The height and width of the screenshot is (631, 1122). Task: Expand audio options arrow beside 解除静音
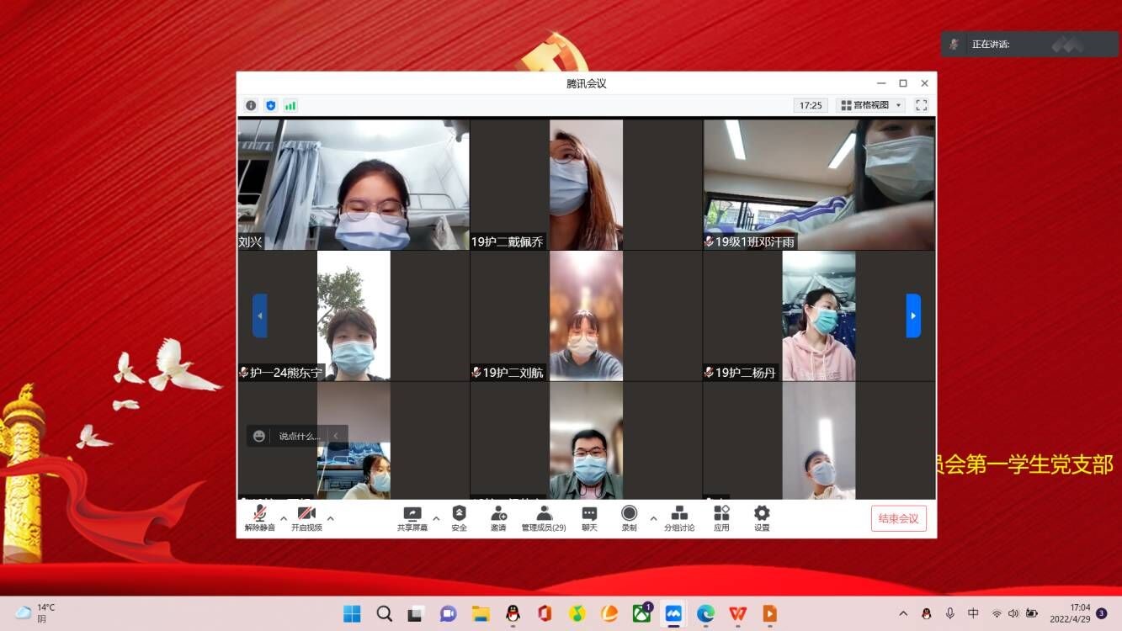click(284, 518)
